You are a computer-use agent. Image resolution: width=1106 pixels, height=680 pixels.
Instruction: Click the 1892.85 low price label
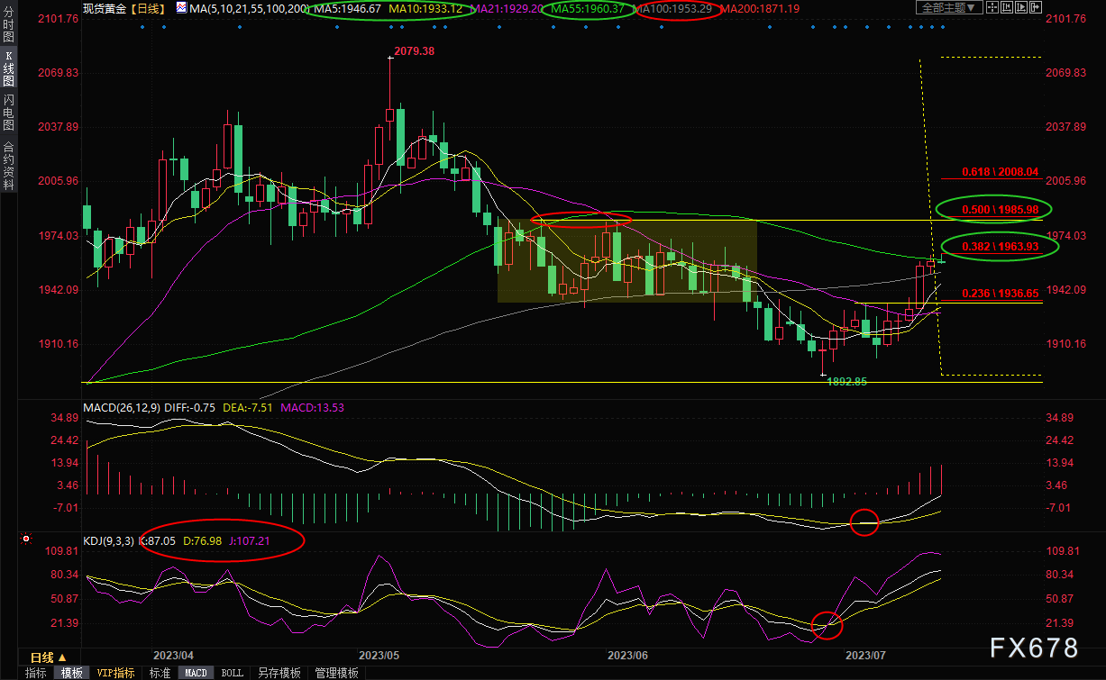coord(846,382)
